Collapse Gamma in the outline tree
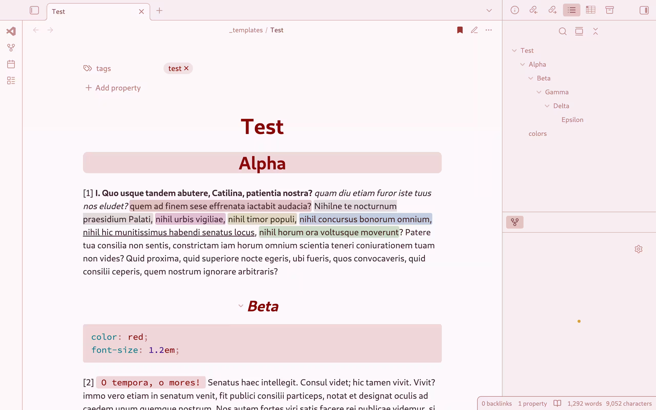 [x=539, y=92]
